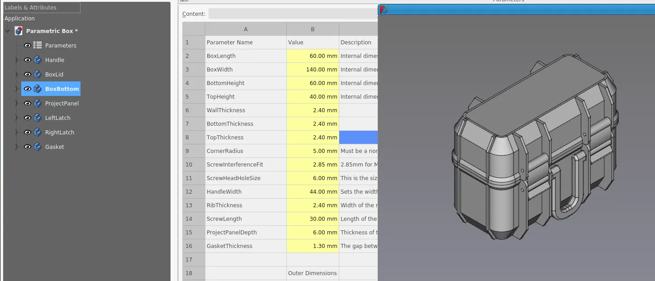Click the RightLatch part icon

tap(37, 132)
